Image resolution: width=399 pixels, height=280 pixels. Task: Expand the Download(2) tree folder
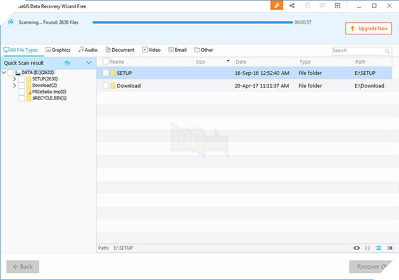click(14, 86)
